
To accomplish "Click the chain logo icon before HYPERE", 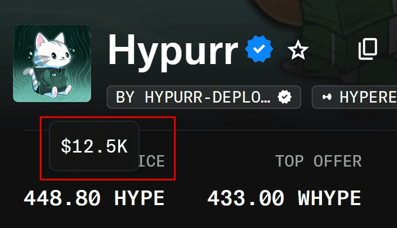I will click(327, 97).
